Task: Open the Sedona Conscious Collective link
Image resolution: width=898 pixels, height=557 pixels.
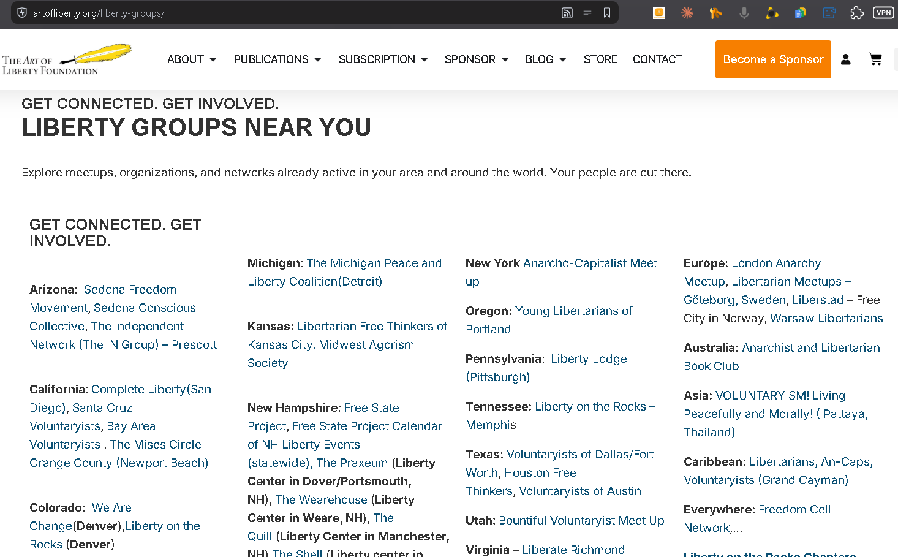Action: pos(113,317)
